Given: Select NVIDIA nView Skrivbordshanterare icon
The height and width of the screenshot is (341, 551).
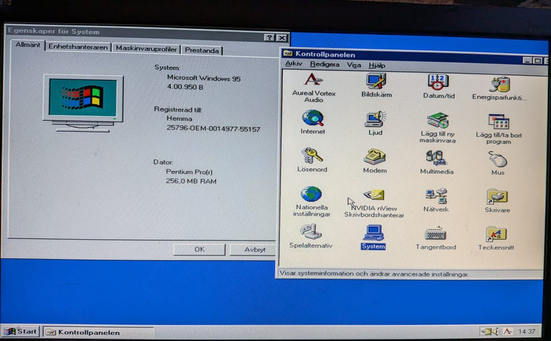Looking at the screenshot, I should (374, 195).
